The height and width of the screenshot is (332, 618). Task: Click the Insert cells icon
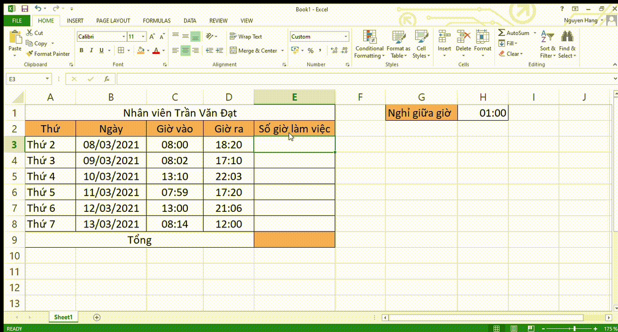[x=444, y=37]
